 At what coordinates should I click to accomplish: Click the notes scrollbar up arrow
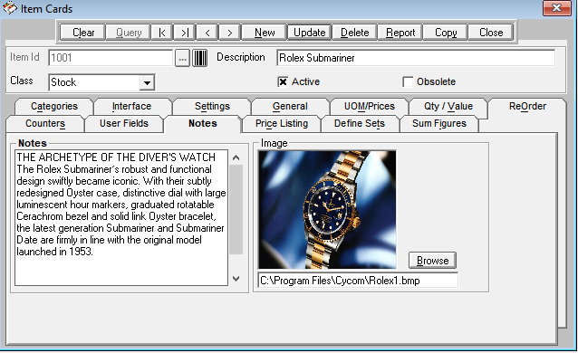[236, 157]
